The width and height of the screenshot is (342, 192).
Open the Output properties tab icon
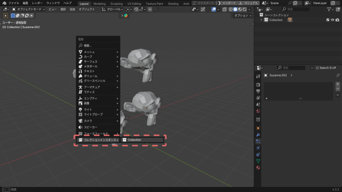(x=258, y=91)
